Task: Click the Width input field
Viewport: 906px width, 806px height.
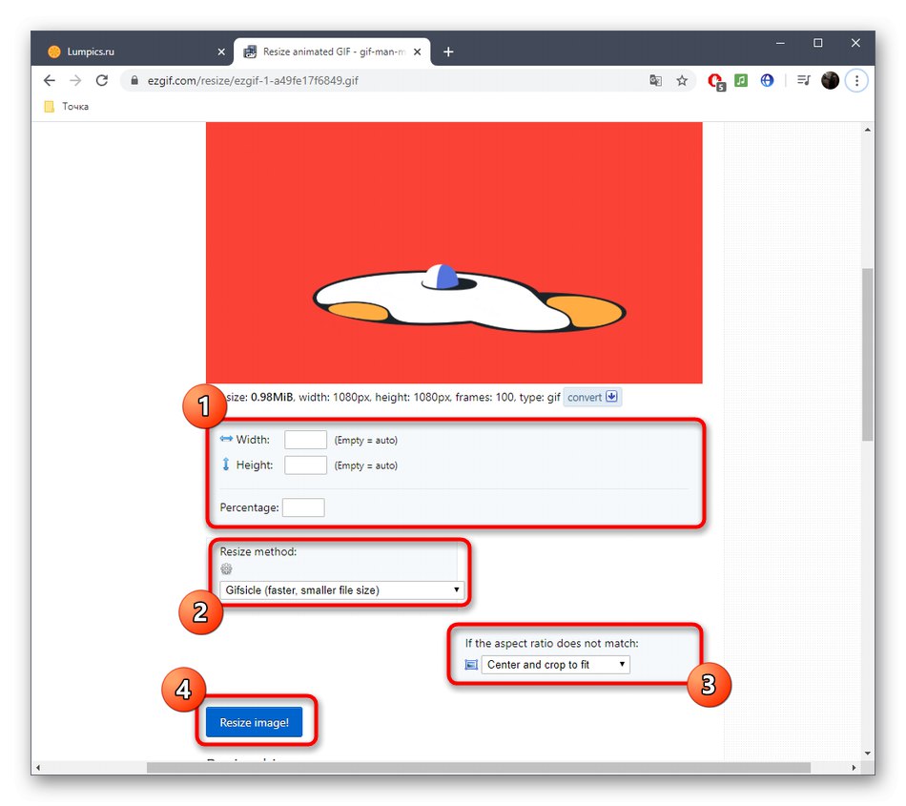Action: point(305,440)
